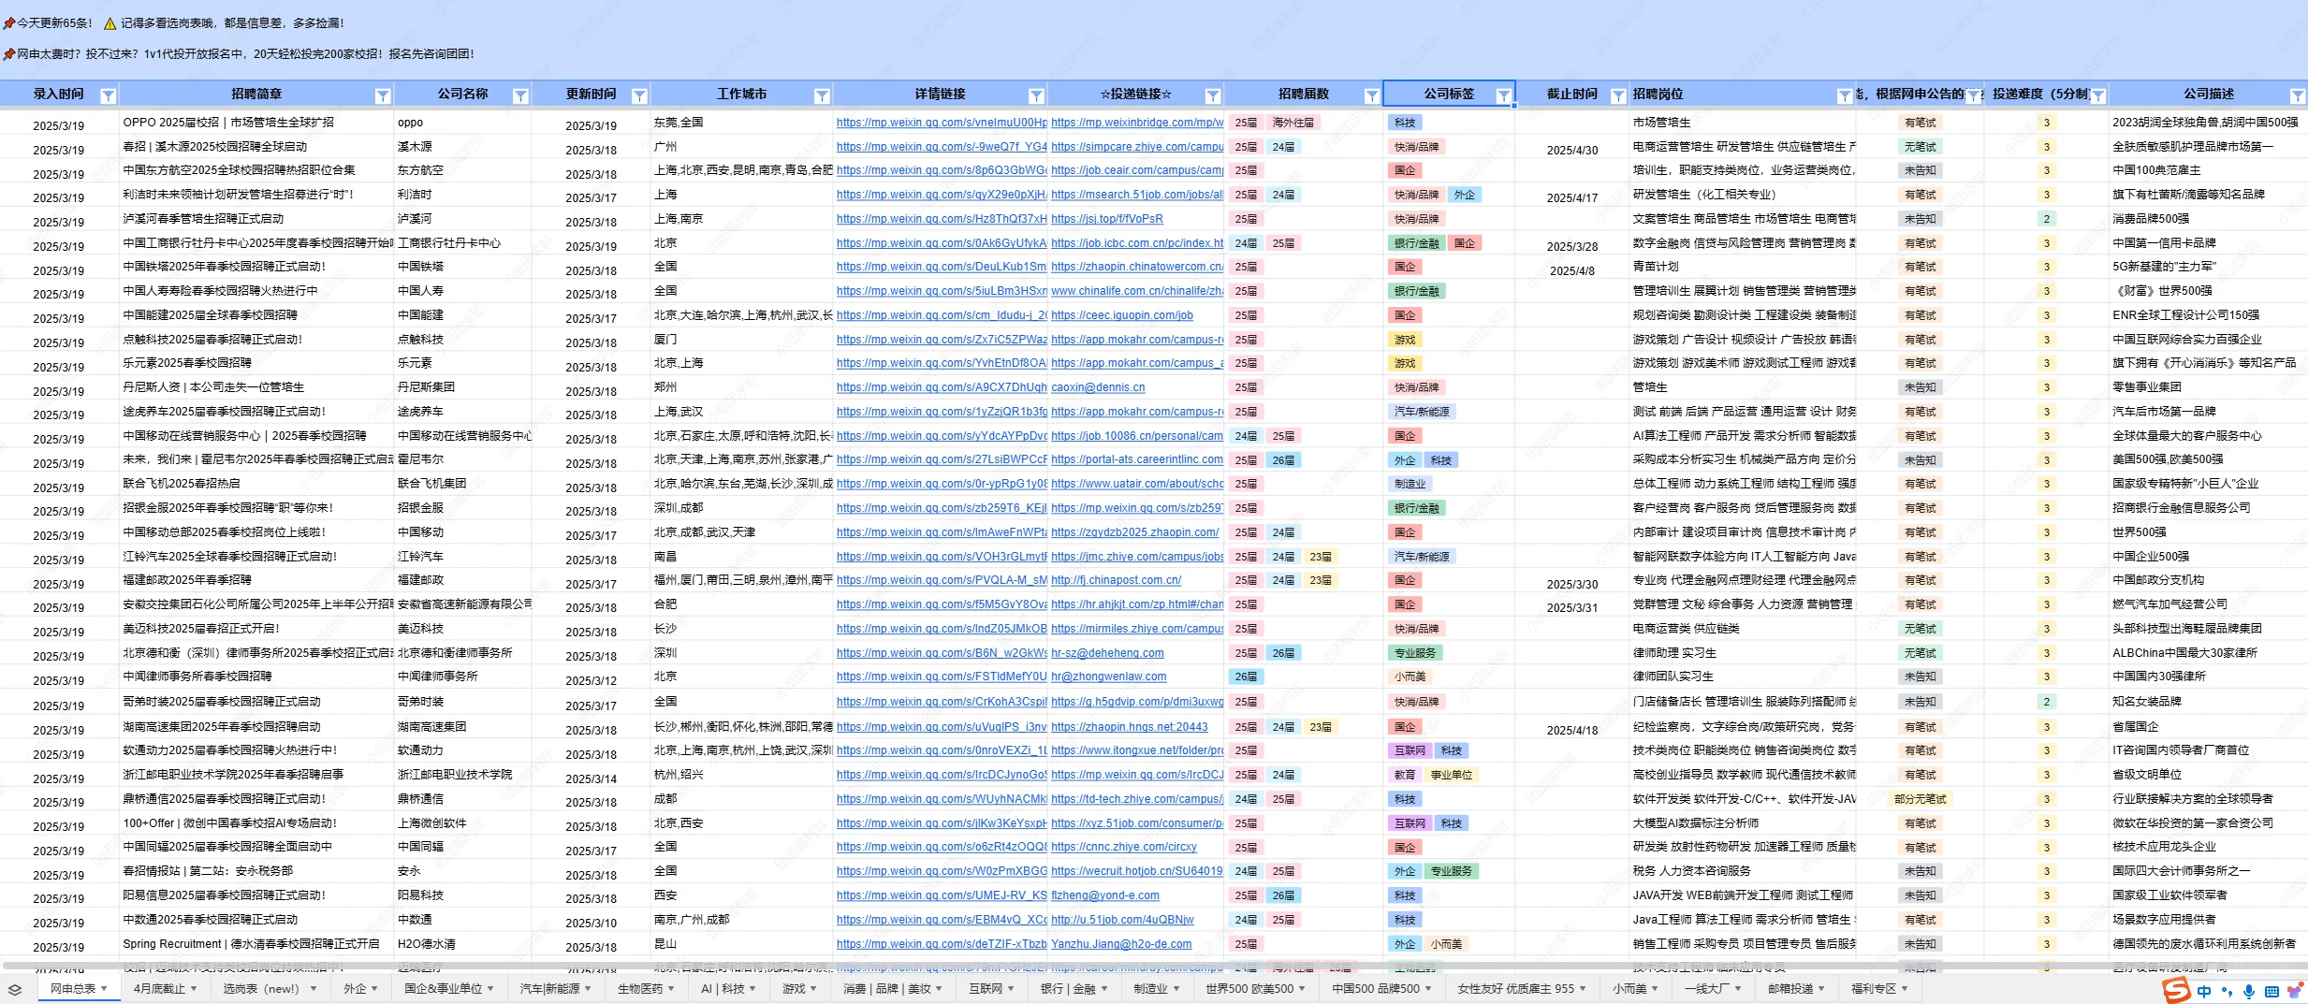The width and height of the screenshot is (2308, 1004).
Task: Select 招聘岗位 column header cell
Action: click(1742, 95)
